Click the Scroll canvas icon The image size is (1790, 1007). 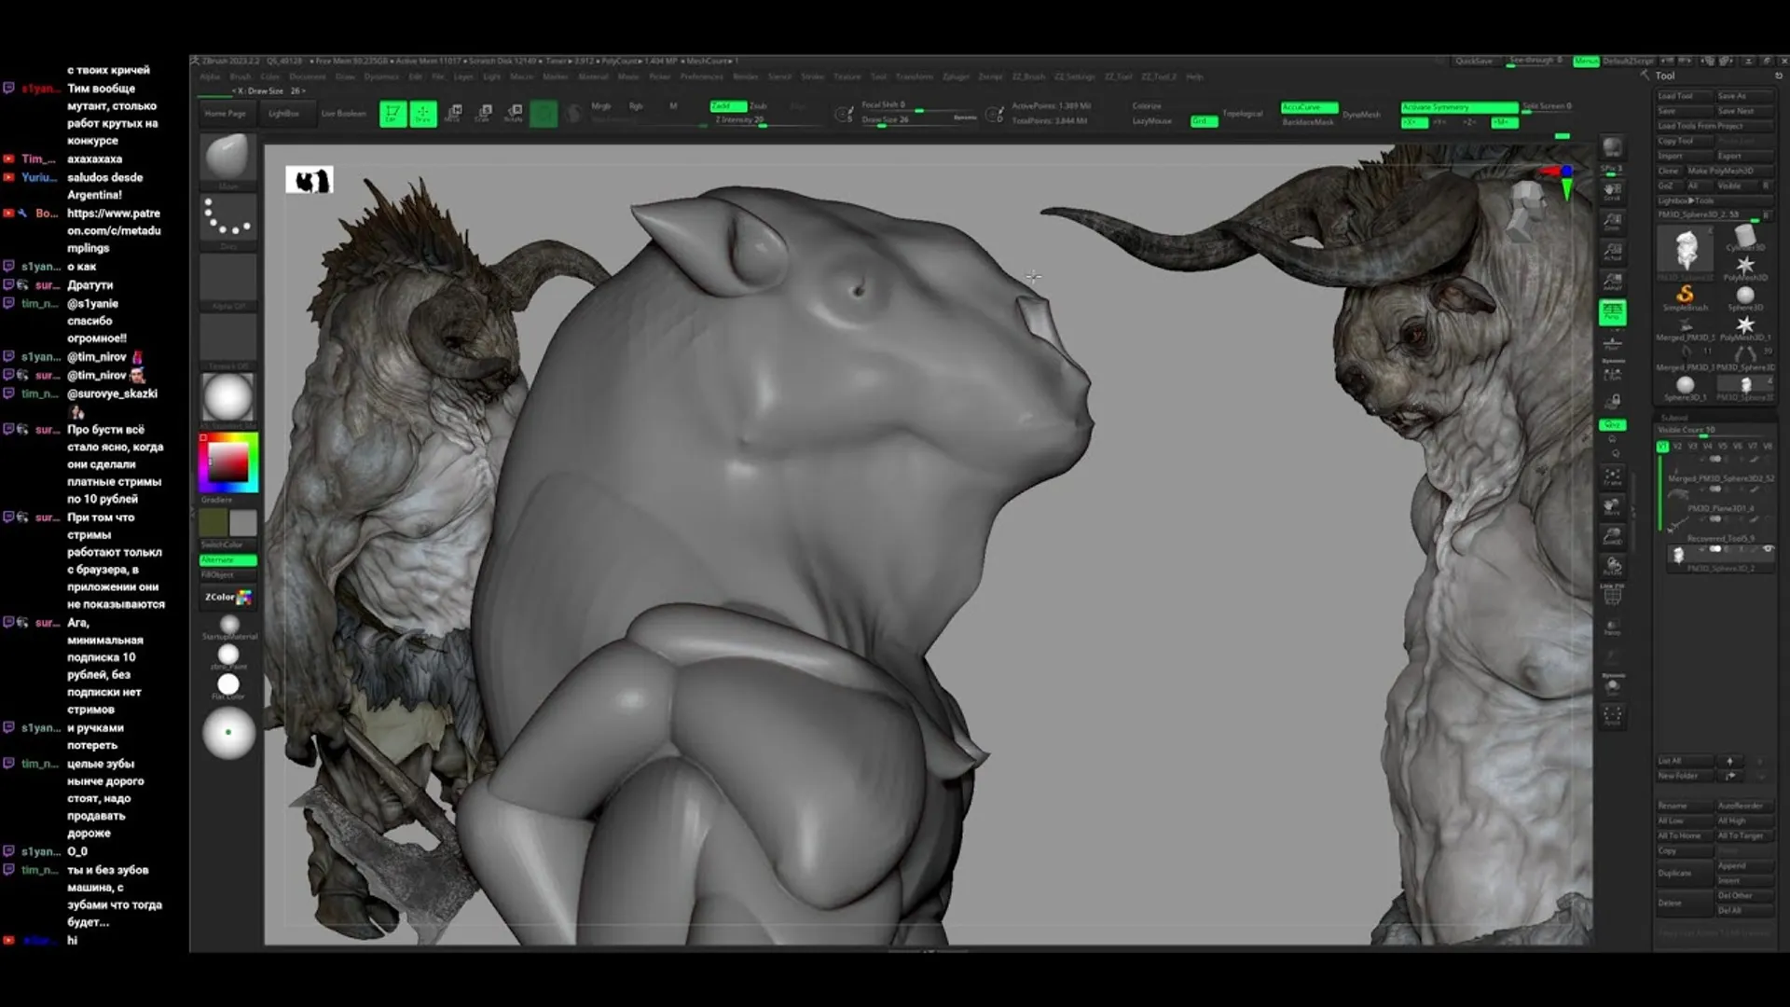1612,192
